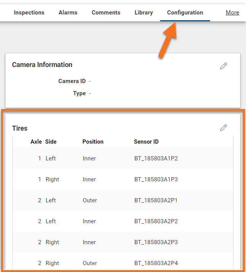
Task: Open the Alarms tab
Action: click(68, 13)
